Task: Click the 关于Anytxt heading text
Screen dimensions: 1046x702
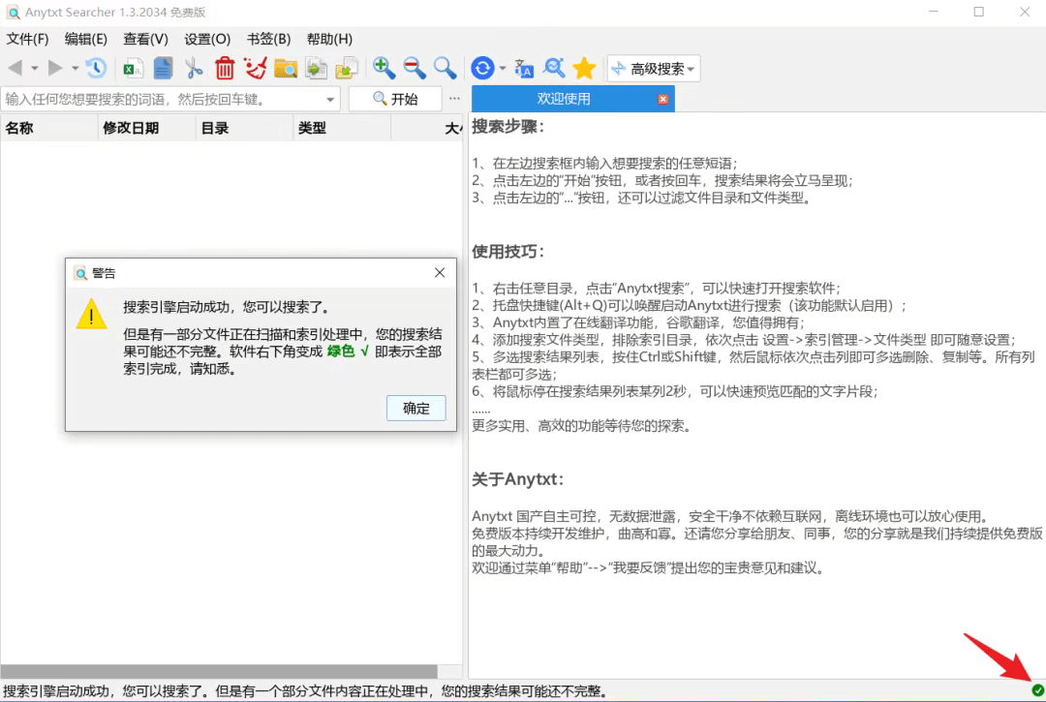Action: coord(517,479)
